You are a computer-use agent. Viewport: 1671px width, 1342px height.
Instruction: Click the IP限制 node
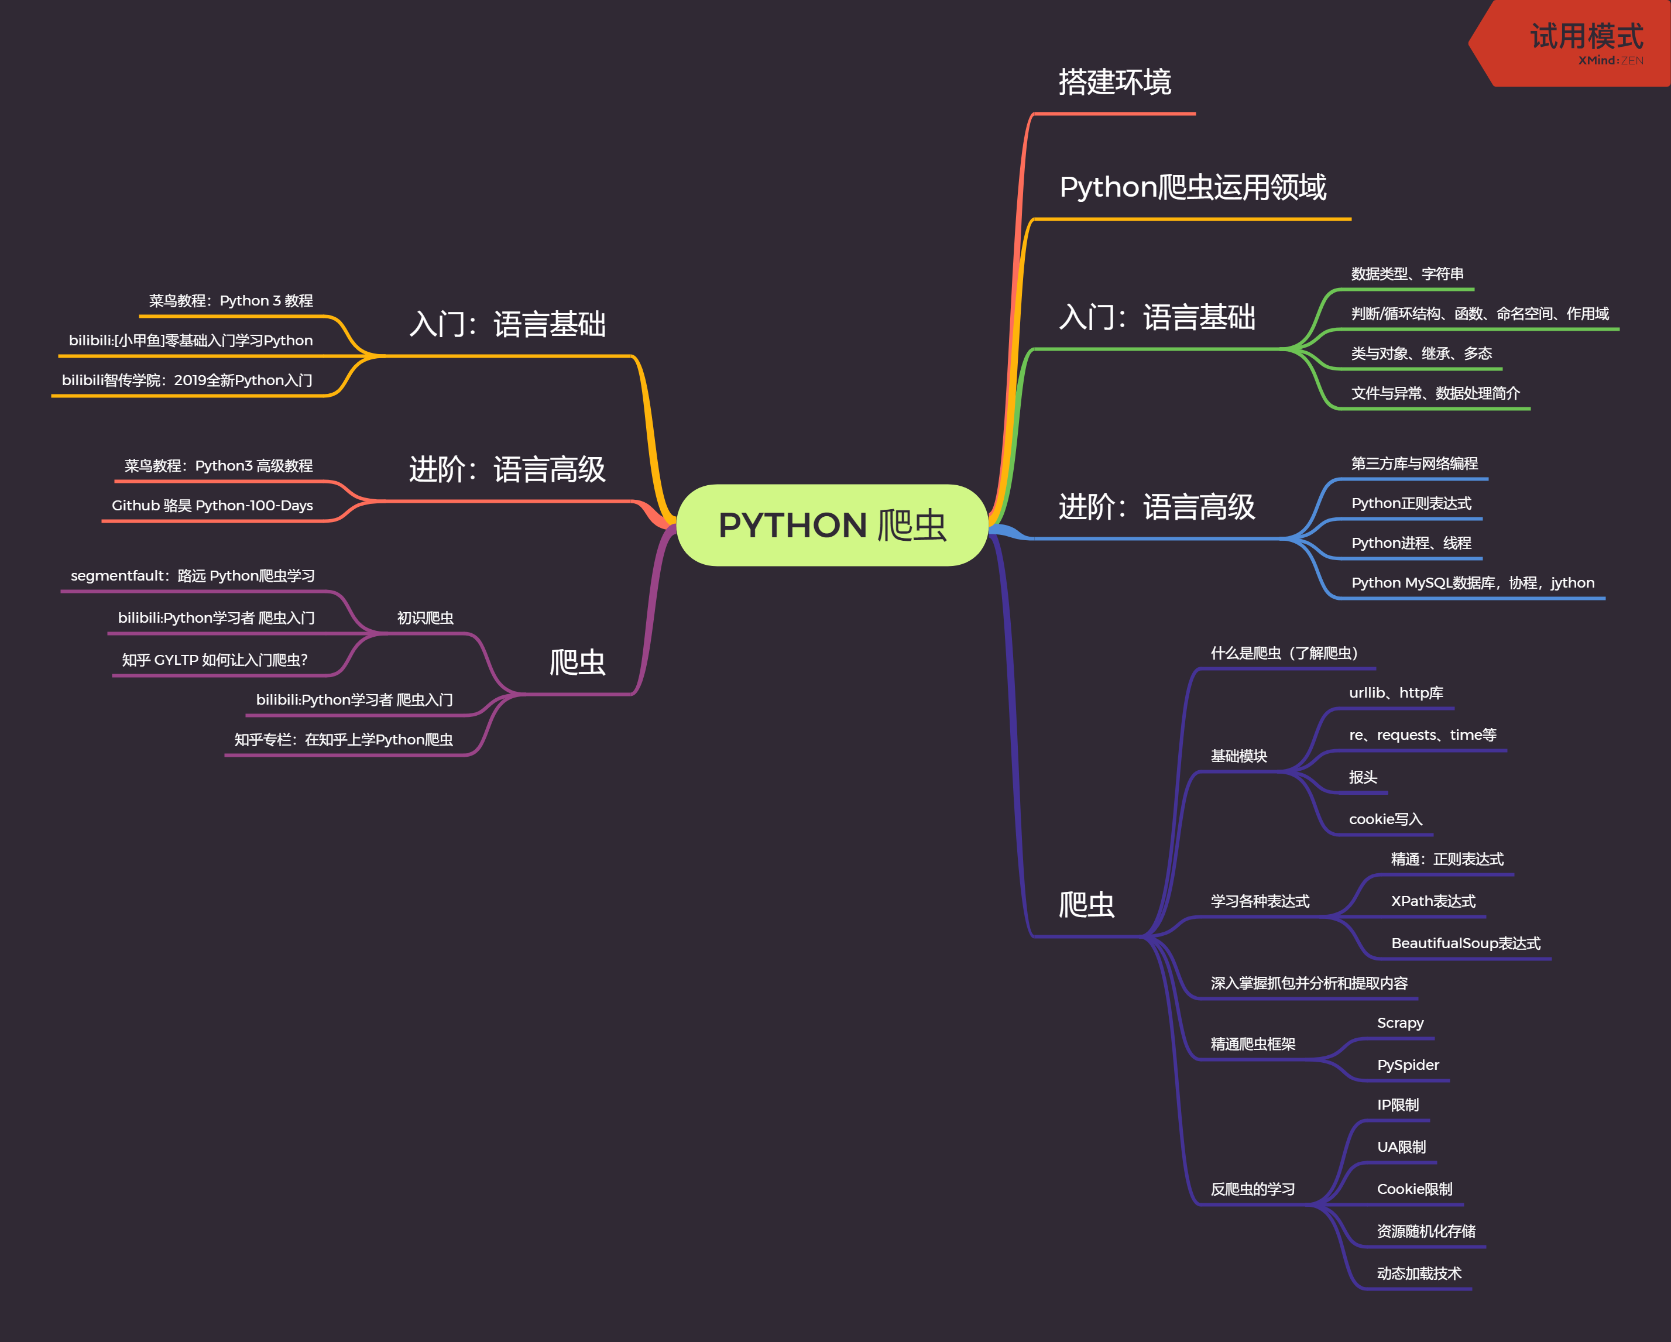click(1398, 1106)
